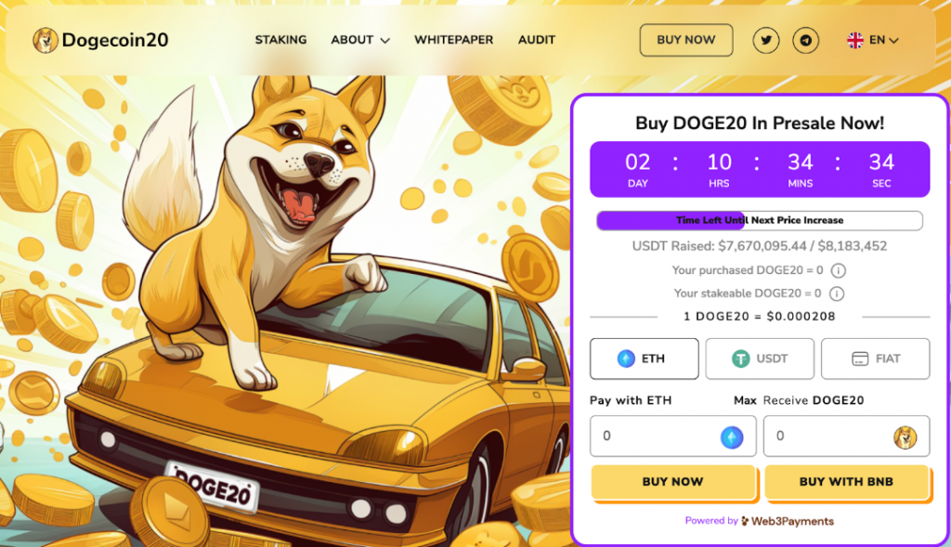Click the BUY WITH BNB button
The image size is (951, 547).
click(x=847, y=481)
